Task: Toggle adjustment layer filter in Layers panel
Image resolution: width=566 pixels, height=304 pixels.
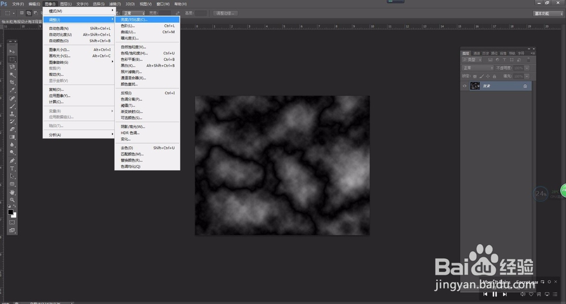Action: (x=497, y=60)
